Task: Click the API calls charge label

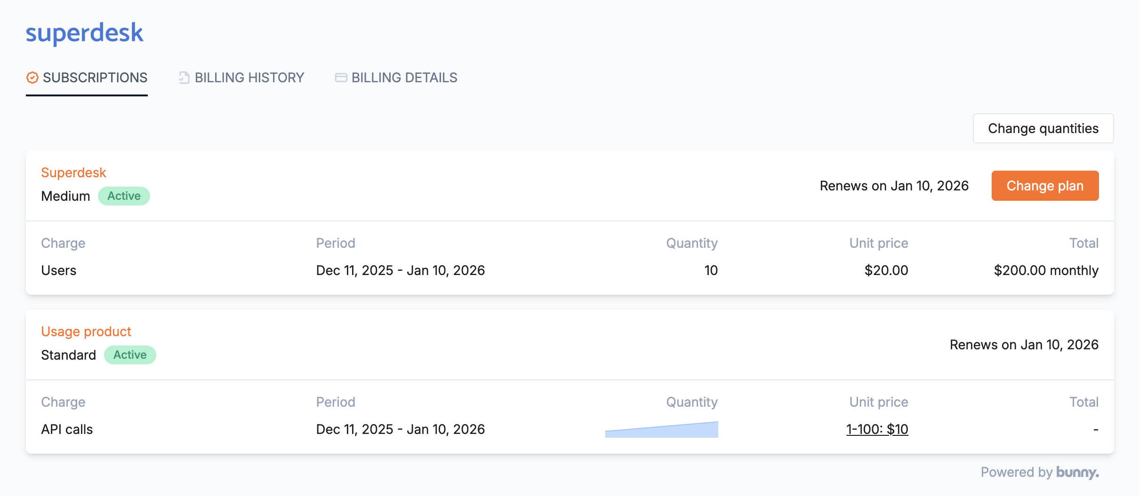Action: click(x=67, y=429)
